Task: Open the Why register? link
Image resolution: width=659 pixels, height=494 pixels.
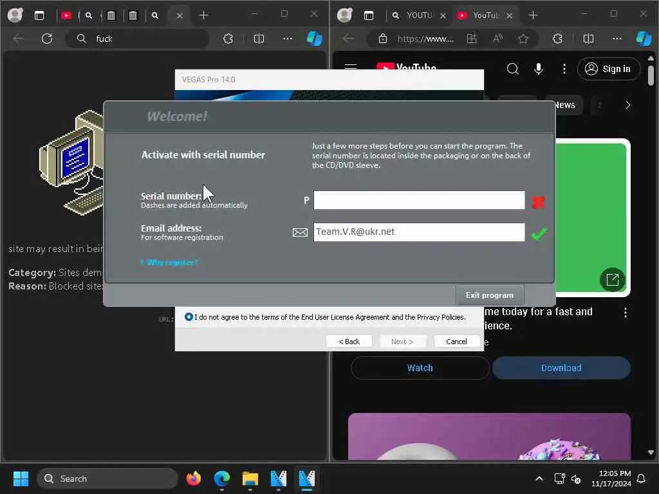Action: coord(172,262)
